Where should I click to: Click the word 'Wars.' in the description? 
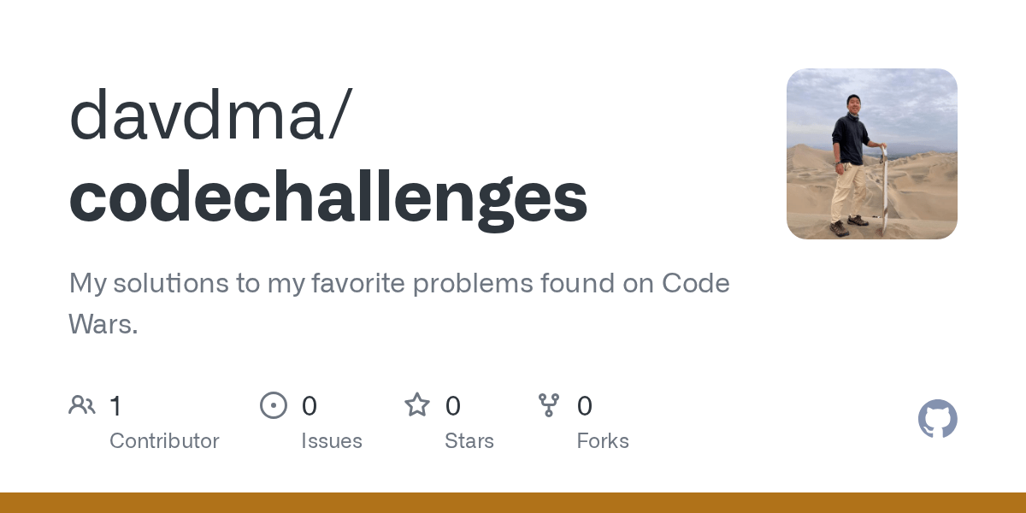point(103,325)
